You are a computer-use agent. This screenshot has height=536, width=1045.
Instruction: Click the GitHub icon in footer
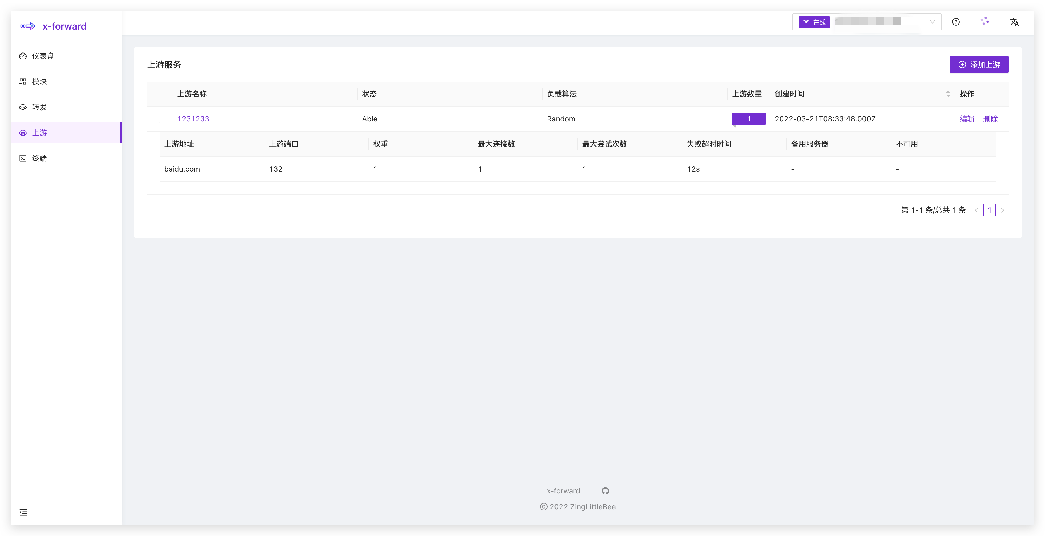[605, 491]
